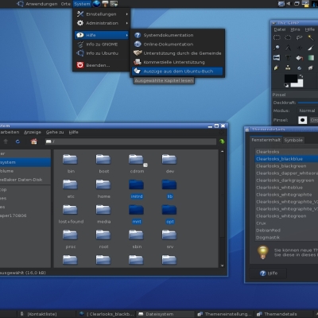Screen dimensions: 318x318
Task: Click the home icon in file manager toolbar
Action: (34, 142)
